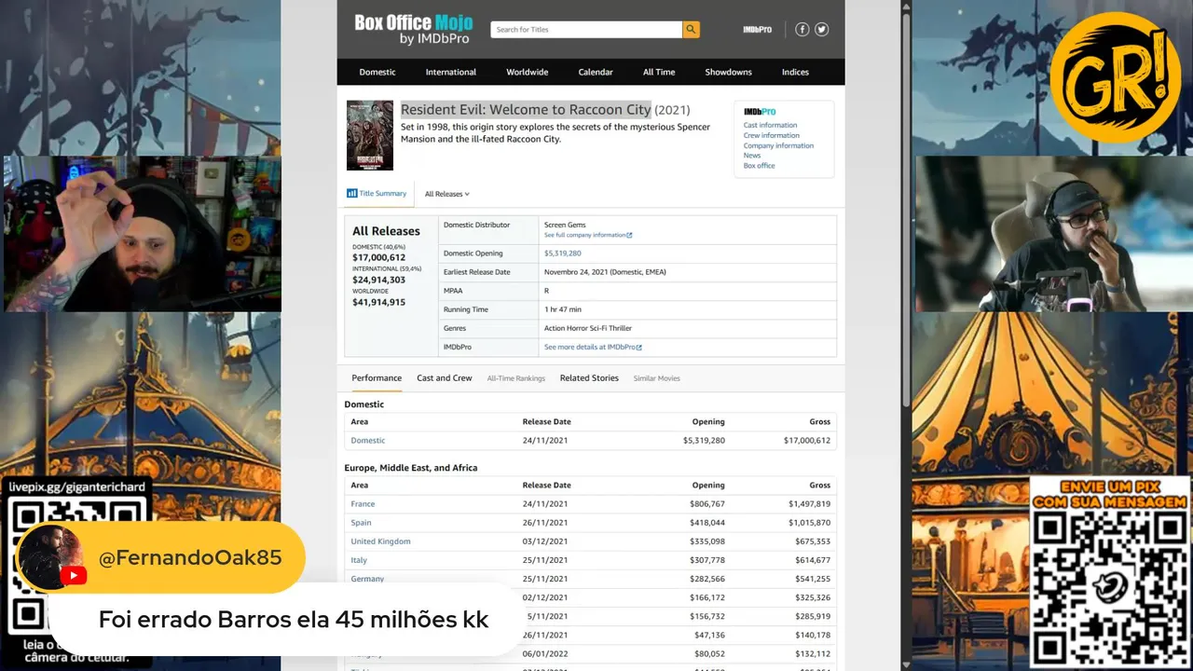Viewport: 1193px width, 671px height.
Task: Switch to the Cast and Crew tab
Action: tap(445, 378)
